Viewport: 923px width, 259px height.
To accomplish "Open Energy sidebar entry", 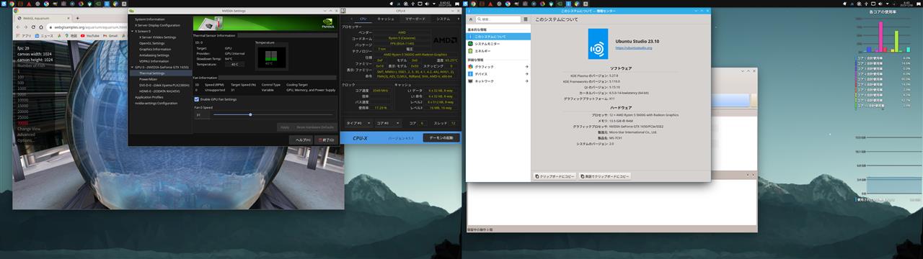I will click(498, 51).
